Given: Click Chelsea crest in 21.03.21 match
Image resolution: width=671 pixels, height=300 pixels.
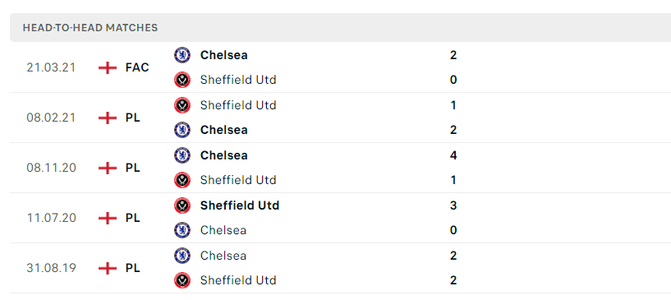Looking at the screenshot, I should 182,55.
